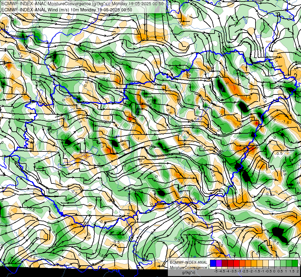
Task: Click the legend's MoistureConvergence label
Action: click(188, 267)
